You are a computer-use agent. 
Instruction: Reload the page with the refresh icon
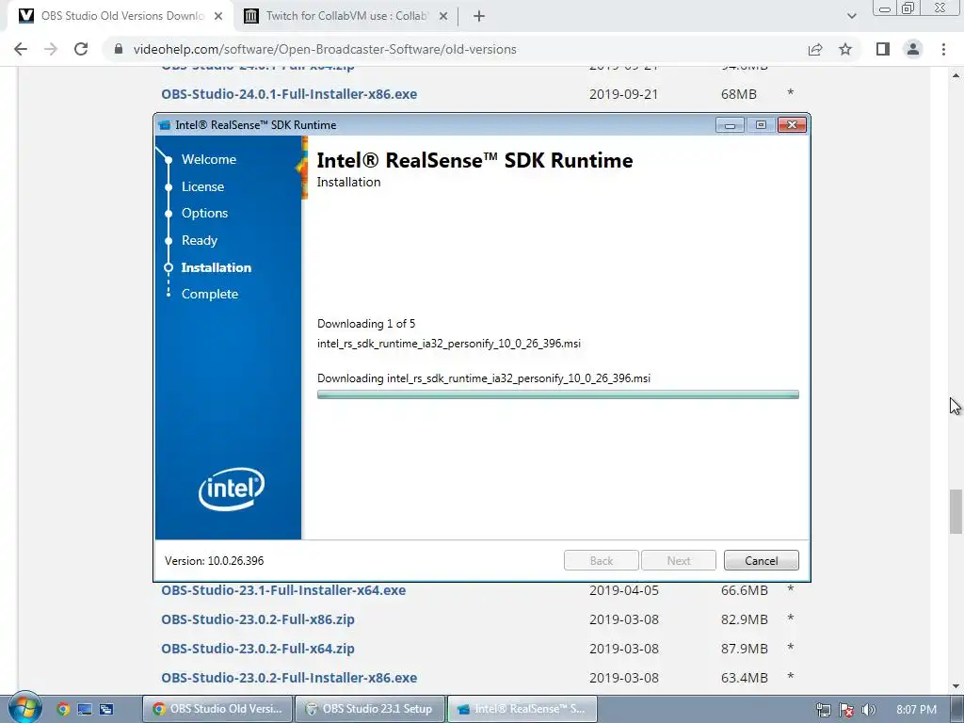[x=81, y=49]
